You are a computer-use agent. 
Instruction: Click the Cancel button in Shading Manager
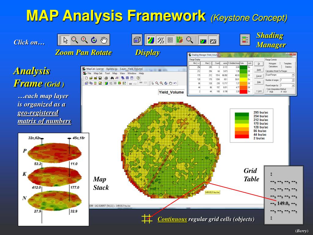[x=259, y=76]
